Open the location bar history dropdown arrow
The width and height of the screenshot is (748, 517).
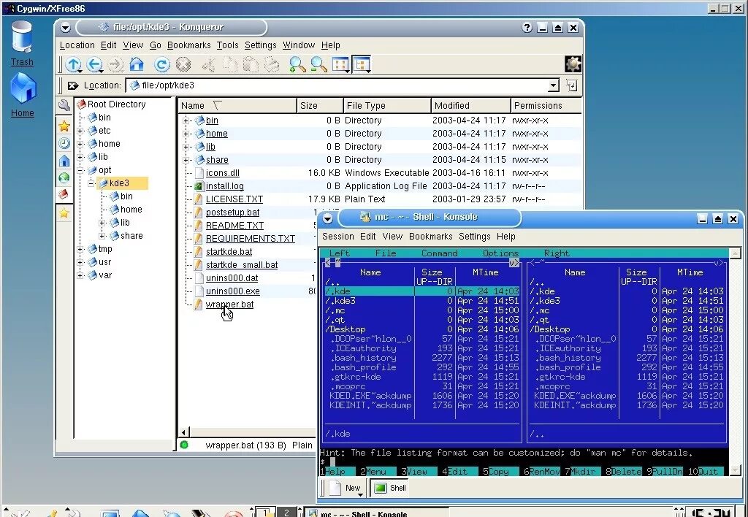coord(554,85)
